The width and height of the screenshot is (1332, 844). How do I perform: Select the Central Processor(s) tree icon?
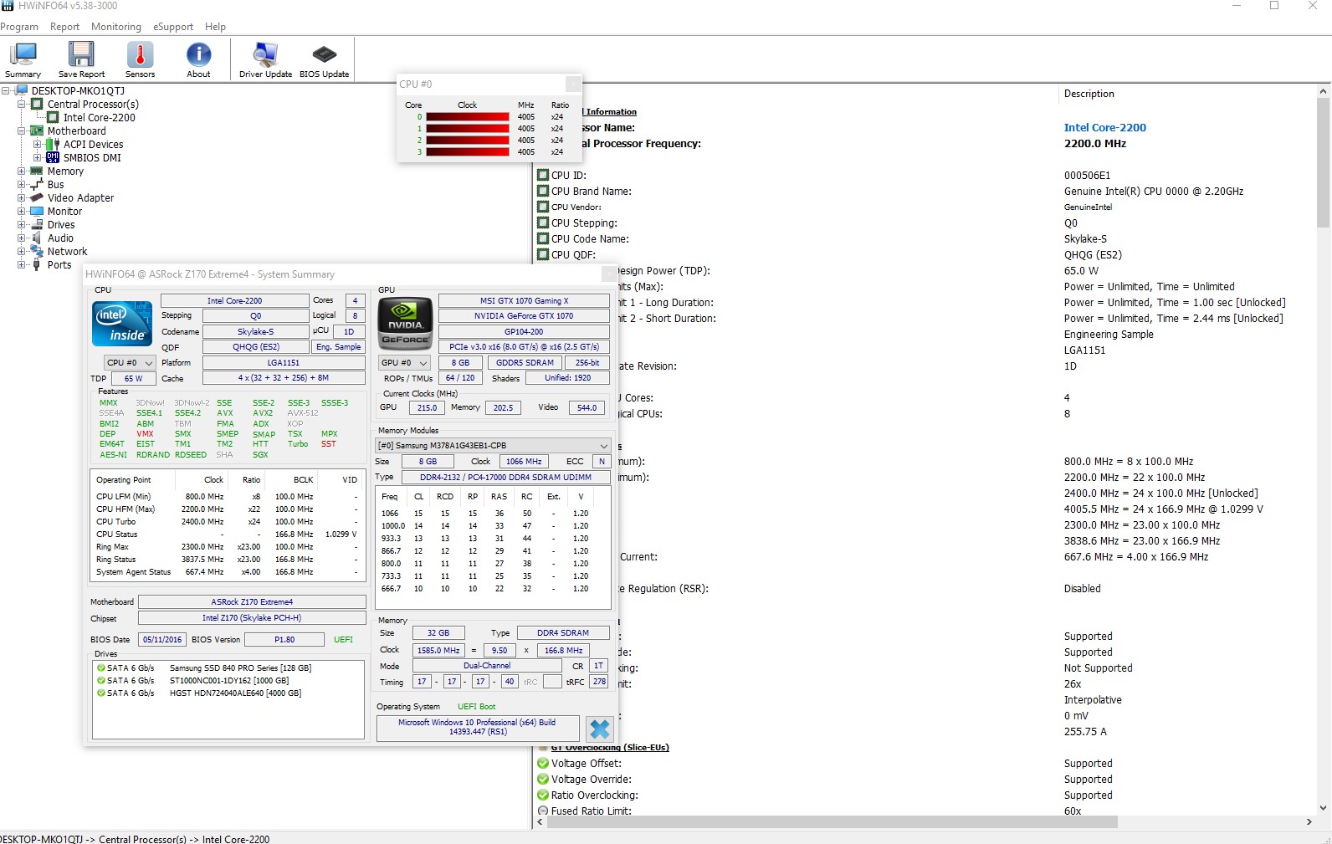[x=37, y=104]
